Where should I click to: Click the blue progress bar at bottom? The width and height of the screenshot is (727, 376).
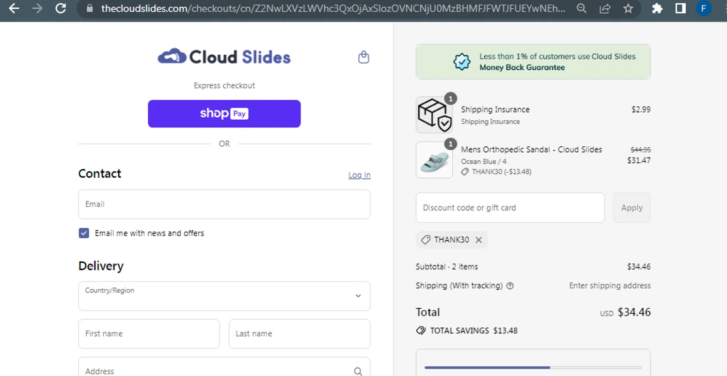click(x=487, y=368)
